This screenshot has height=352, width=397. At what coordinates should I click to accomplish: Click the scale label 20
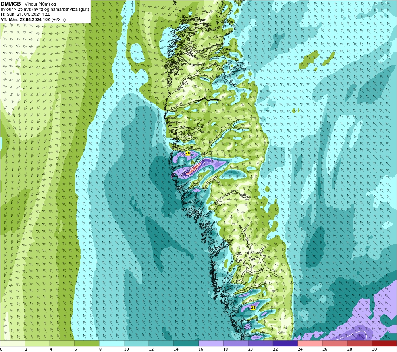[251, 349]
